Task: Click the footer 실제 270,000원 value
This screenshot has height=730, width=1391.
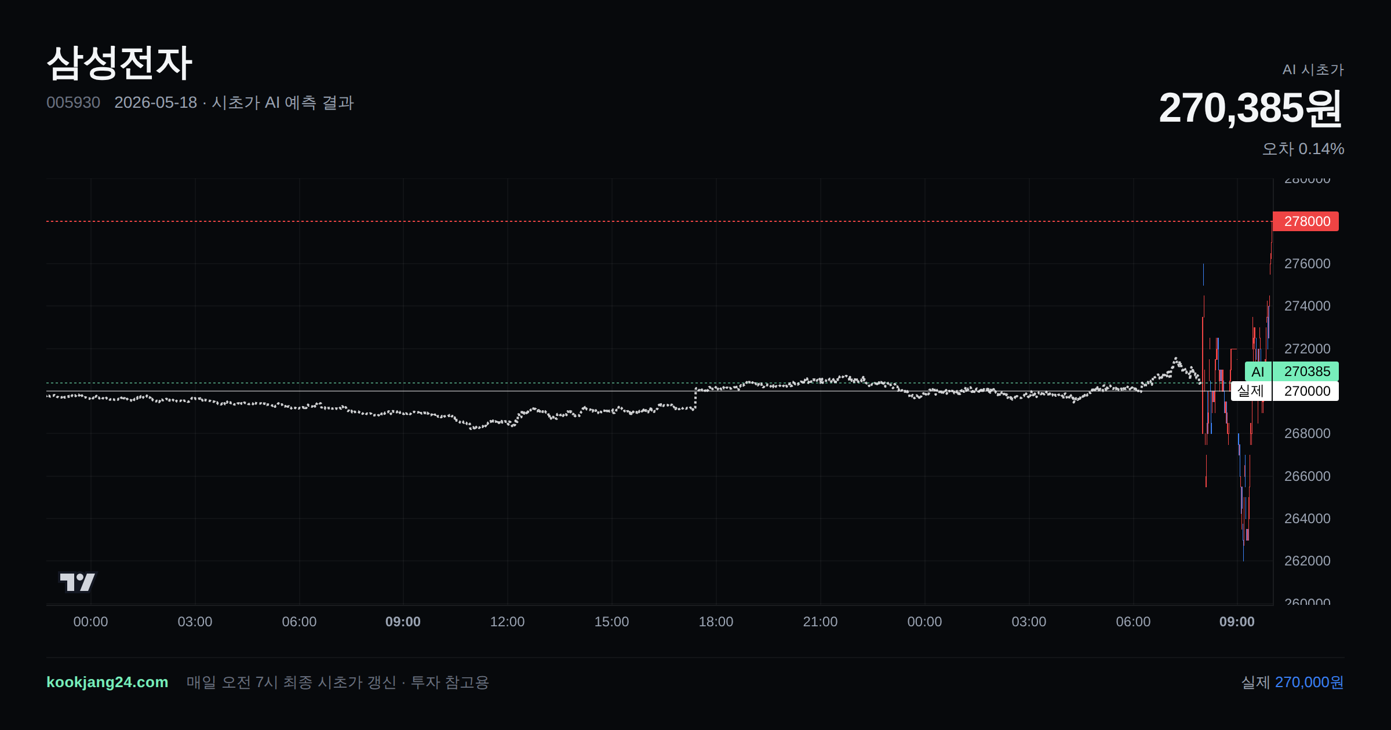Action: tap(1292, 682)
